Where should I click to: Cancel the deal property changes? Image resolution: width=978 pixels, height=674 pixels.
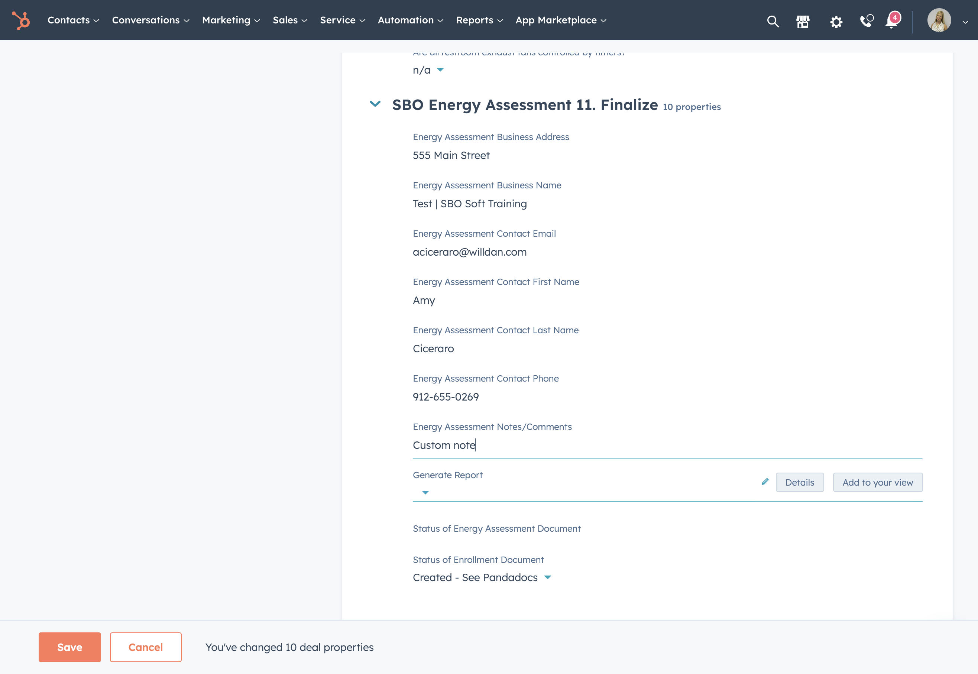(146, 647)
